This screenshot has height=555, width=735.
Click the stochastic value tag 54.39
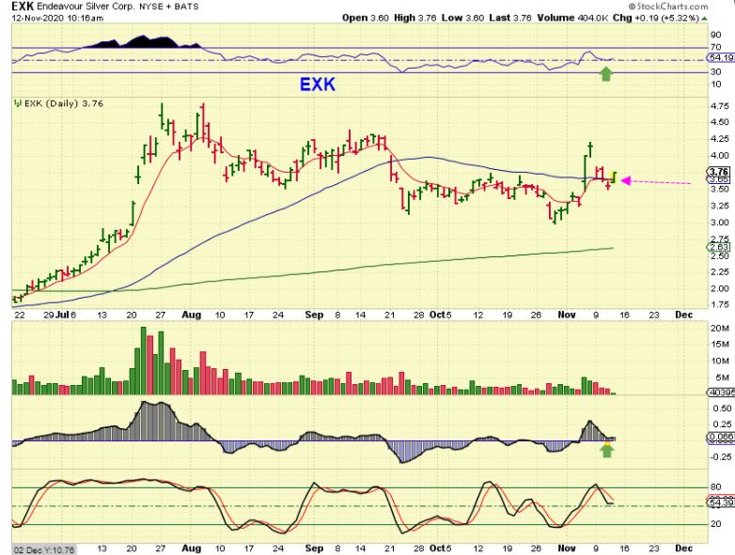point(722,502)
